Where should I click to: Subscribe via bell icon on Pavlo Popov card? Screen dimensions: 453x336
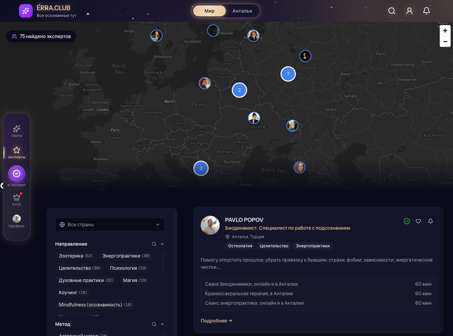[x=430, y=221]
